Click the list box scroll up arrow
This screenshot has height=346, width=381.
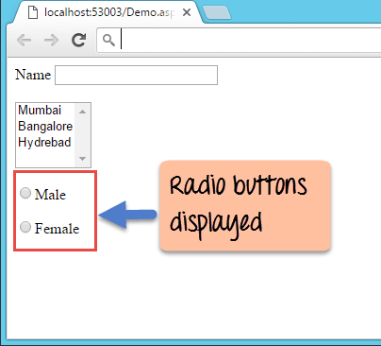[x=82, y=112]
